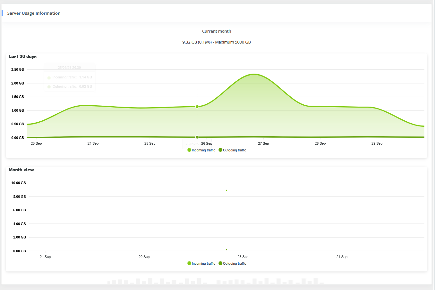Click the 22 Sep label in Month view

pyautogui.click(x=144, y=257)
